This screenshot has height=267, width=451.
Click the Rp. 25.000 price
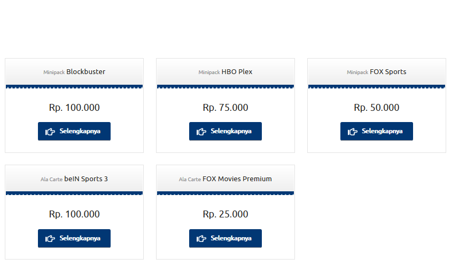click(226, 214)
